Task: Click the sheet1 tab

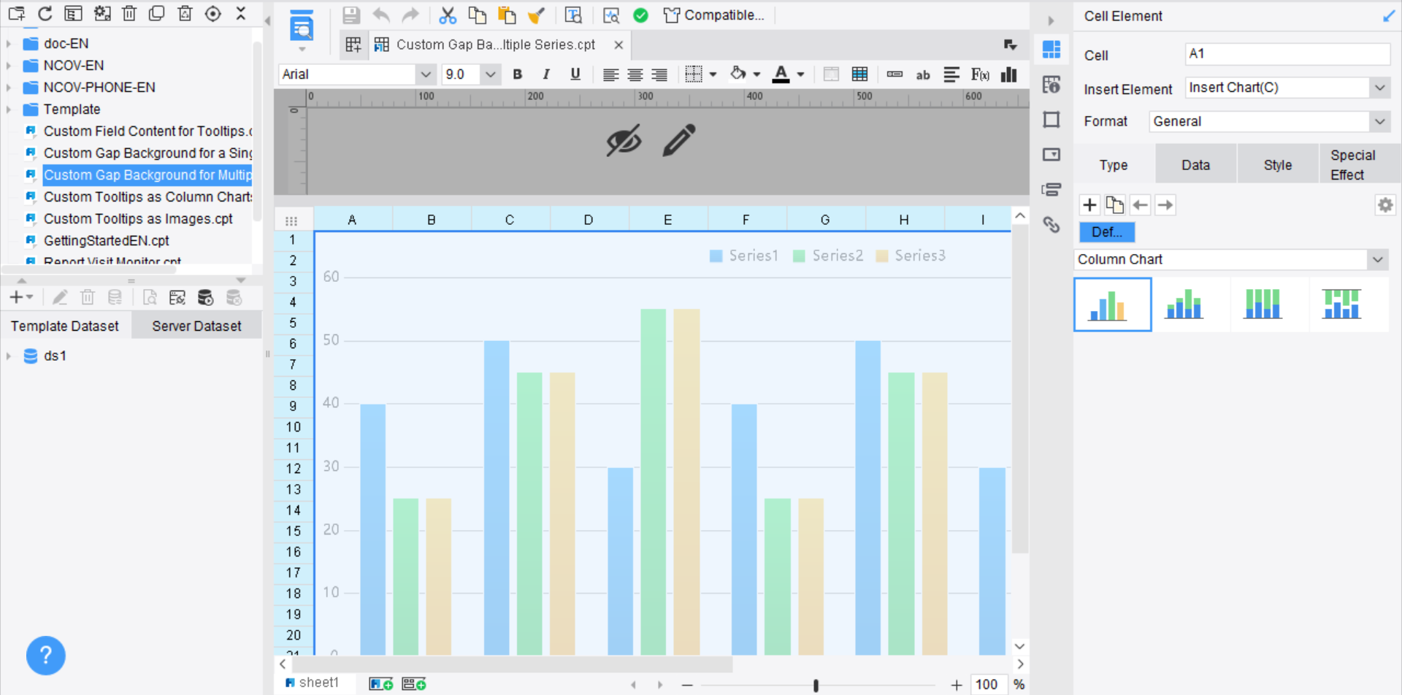Action: tap(312, 683)
